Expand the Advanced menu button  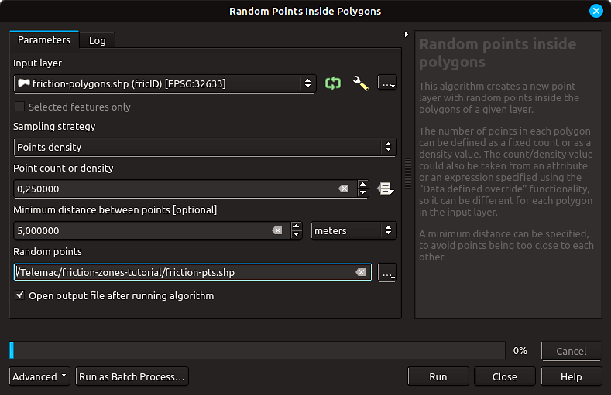[39, 376]
